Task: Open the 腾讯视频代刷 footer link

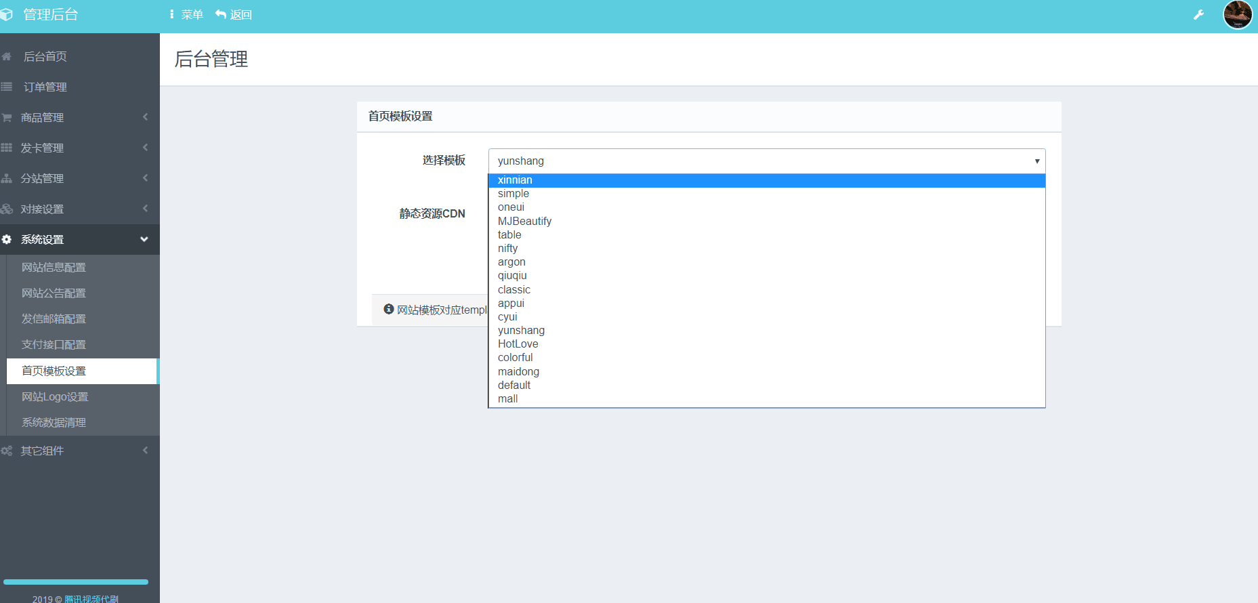Action: (x=91, y=599)
